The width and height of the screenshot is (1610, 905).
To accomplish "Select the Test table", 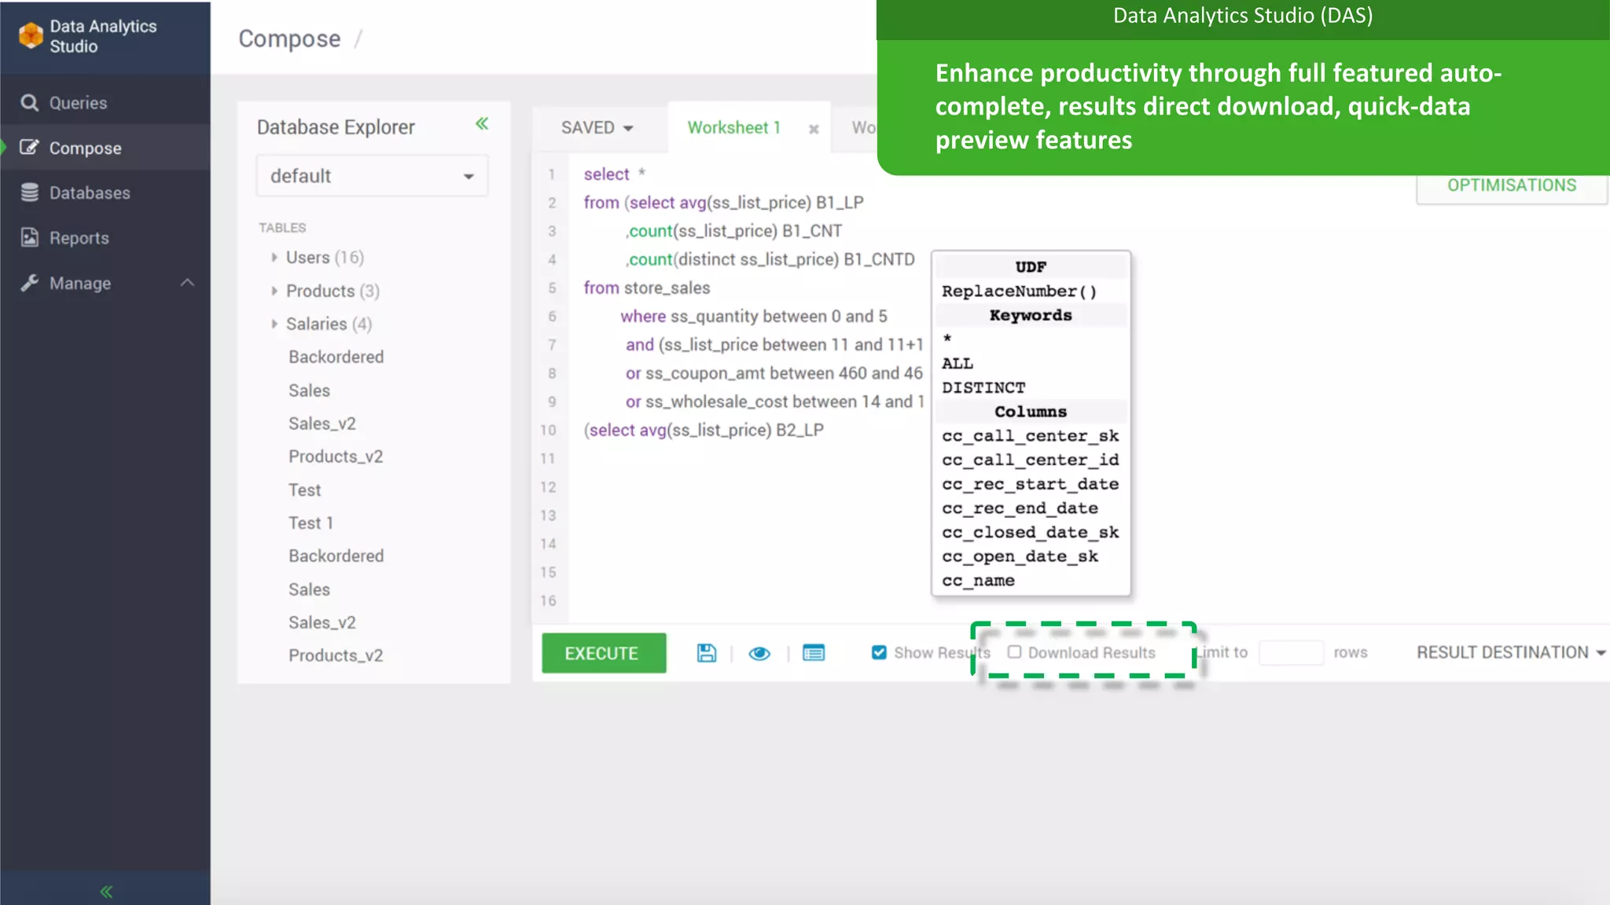I will [x=304, y=490].
